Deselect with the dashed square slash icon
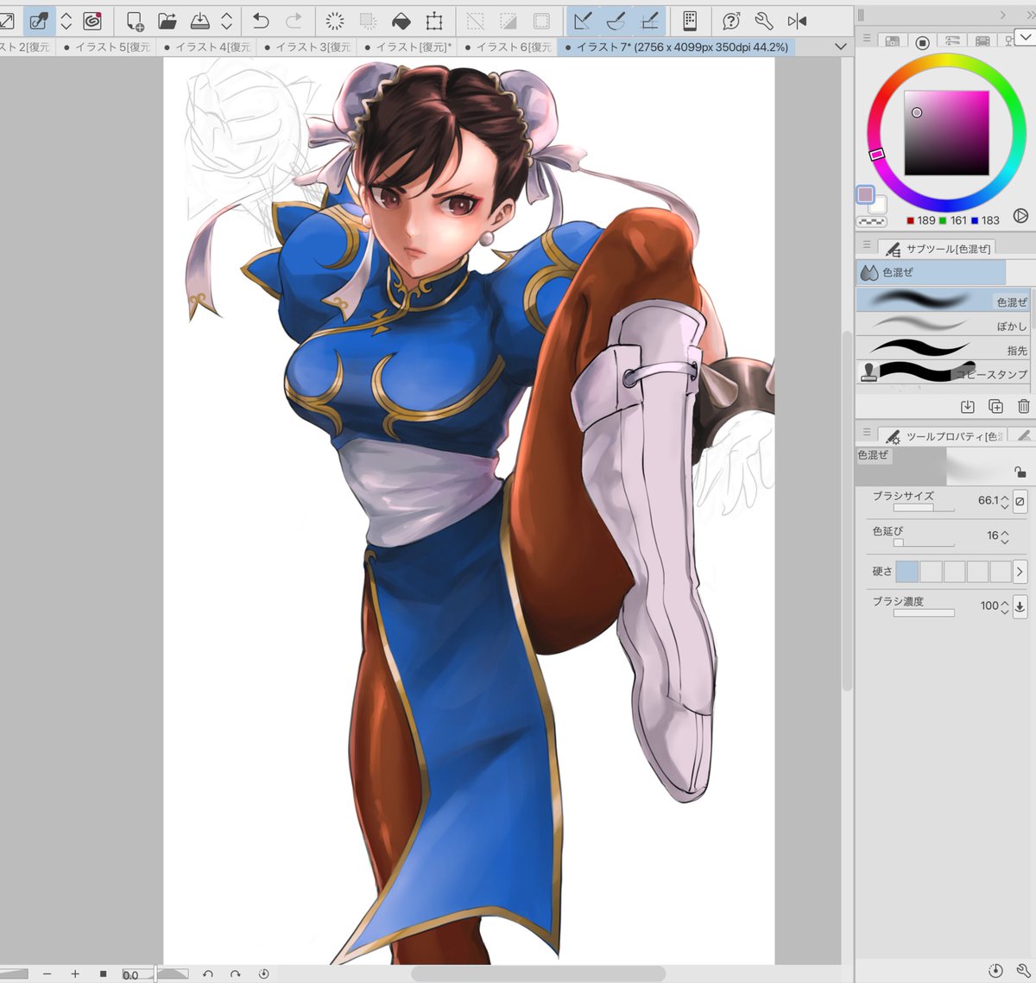Image resolution: width=1036 pixels, height=983 pixels. [x=475, y=21]
